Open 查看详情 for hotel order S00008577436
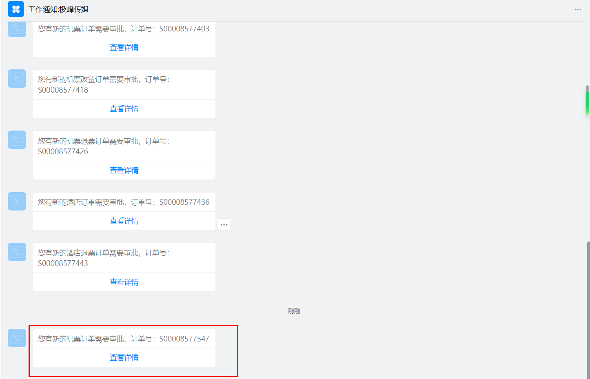Screen dimensions: 590x379 coord(124,221)
